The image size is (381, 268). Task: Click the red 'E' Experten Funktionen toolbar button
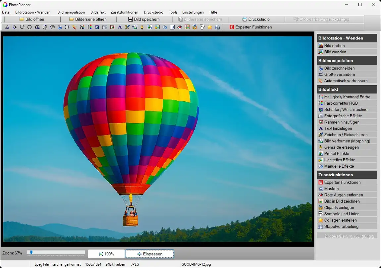tap(250, 27)
